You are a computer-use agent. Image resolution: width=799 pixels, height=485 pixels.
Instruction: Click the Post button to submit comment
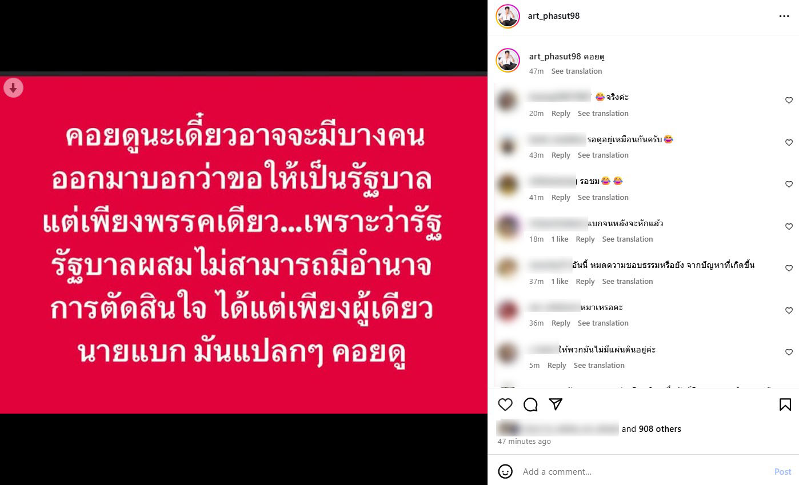(783, 472)
